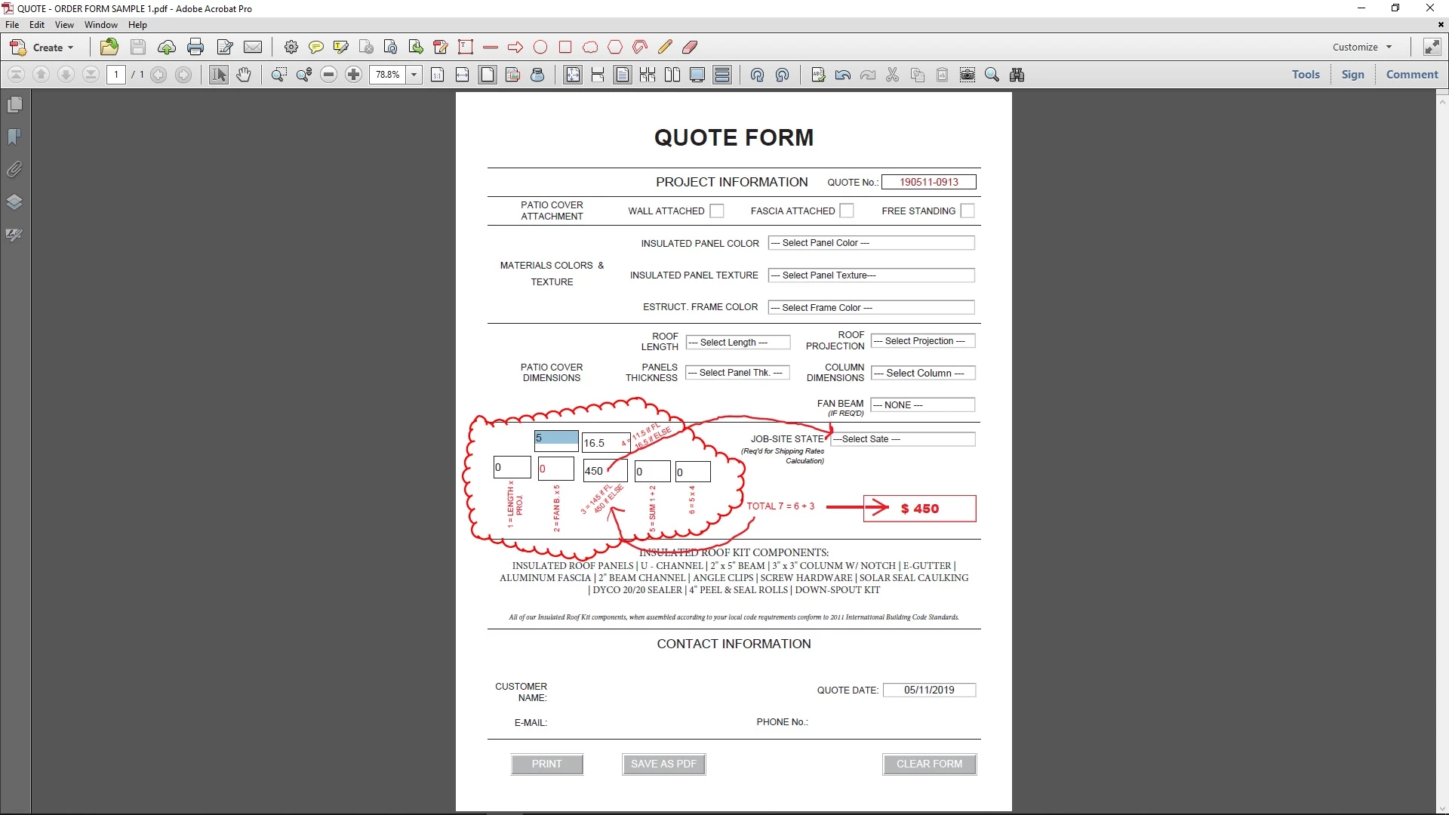Add a sticky note comment
The image size is (1449, 815).
pos(315,47)
